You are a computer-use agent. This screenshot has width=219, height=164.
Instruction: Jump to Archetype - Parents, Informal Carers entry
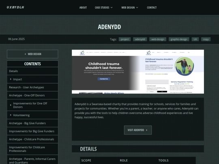32,160
